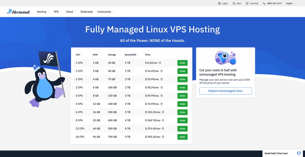Click the $ 395.24/mo price text
Viewport: 305px width, 157px height.
coord(153,137)
